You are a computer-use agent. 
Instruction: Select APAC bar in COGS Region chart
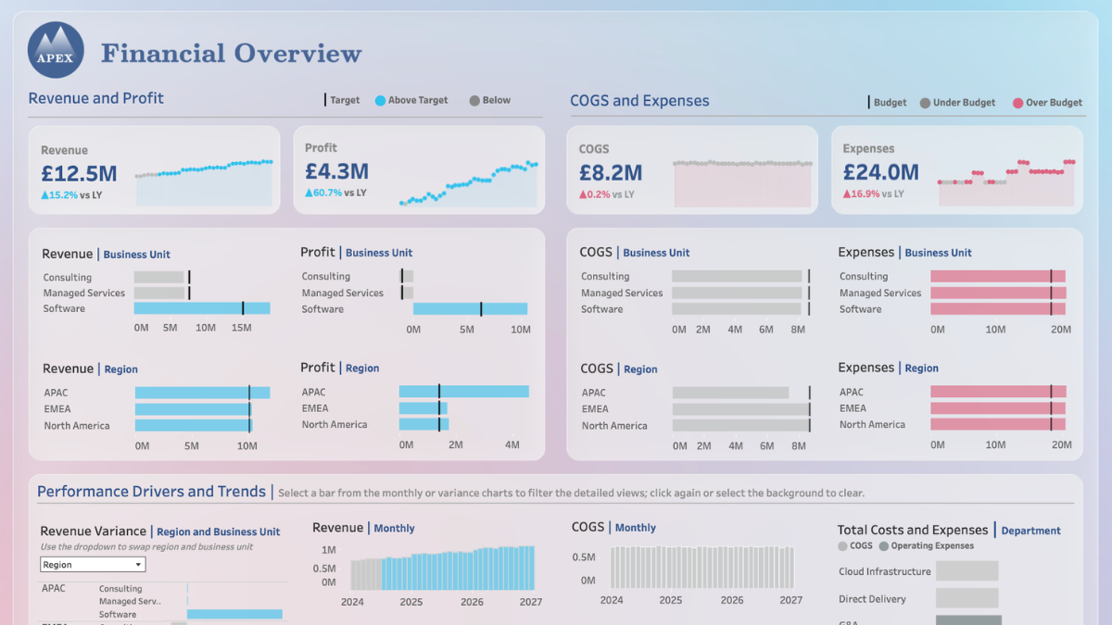tap(730, 393)
